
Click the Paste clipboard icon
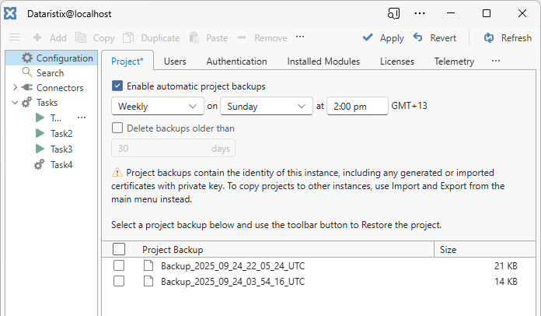[194, 37]
